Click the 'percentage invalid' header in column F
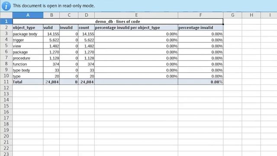Screen dimensions: 277x156 click(200, 28)
